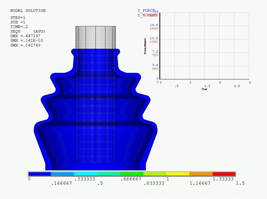This screenshot has height=199, width=267.
Task: Click the .333333 legend value
Action: click(x=85, y=179)
